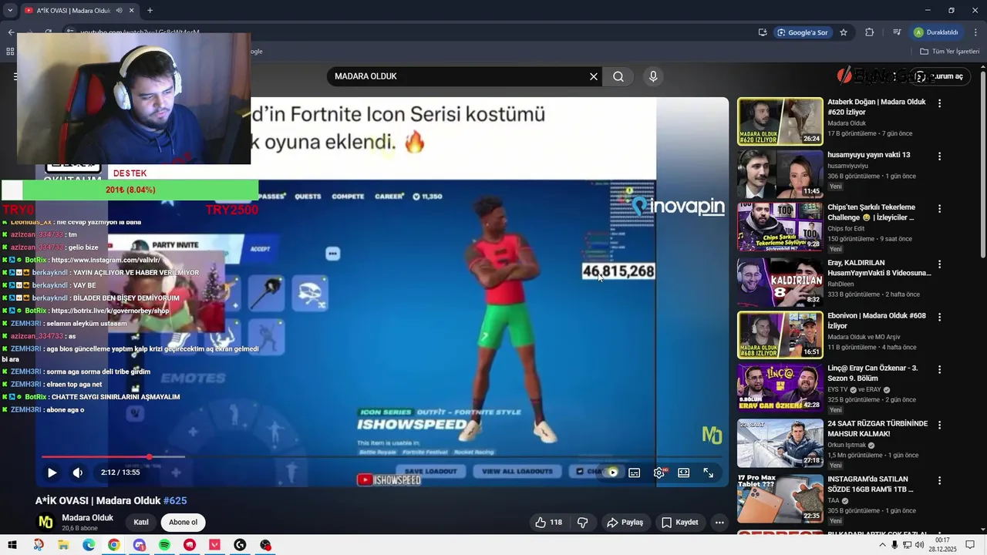Open menu for Linç@ Eray Can Özkenar

click(x=939, y=370)
